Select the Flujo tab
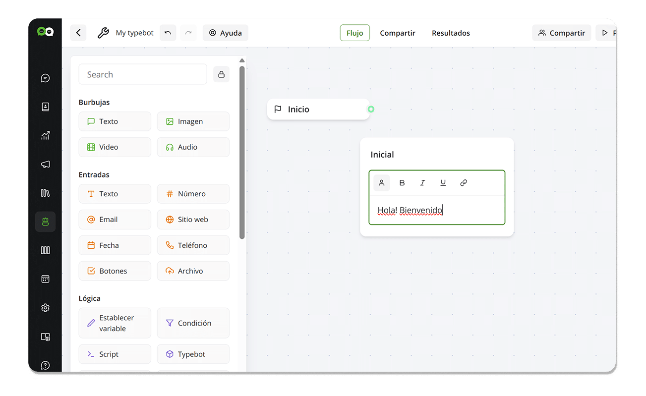The width and height of the screenshot is (646, 396). pos(354,33)
